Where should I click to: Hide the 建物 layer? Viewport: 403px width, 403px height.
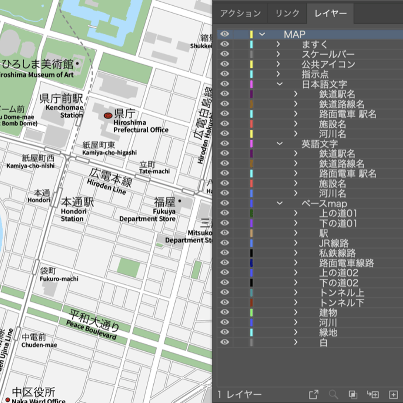point(225,312)
